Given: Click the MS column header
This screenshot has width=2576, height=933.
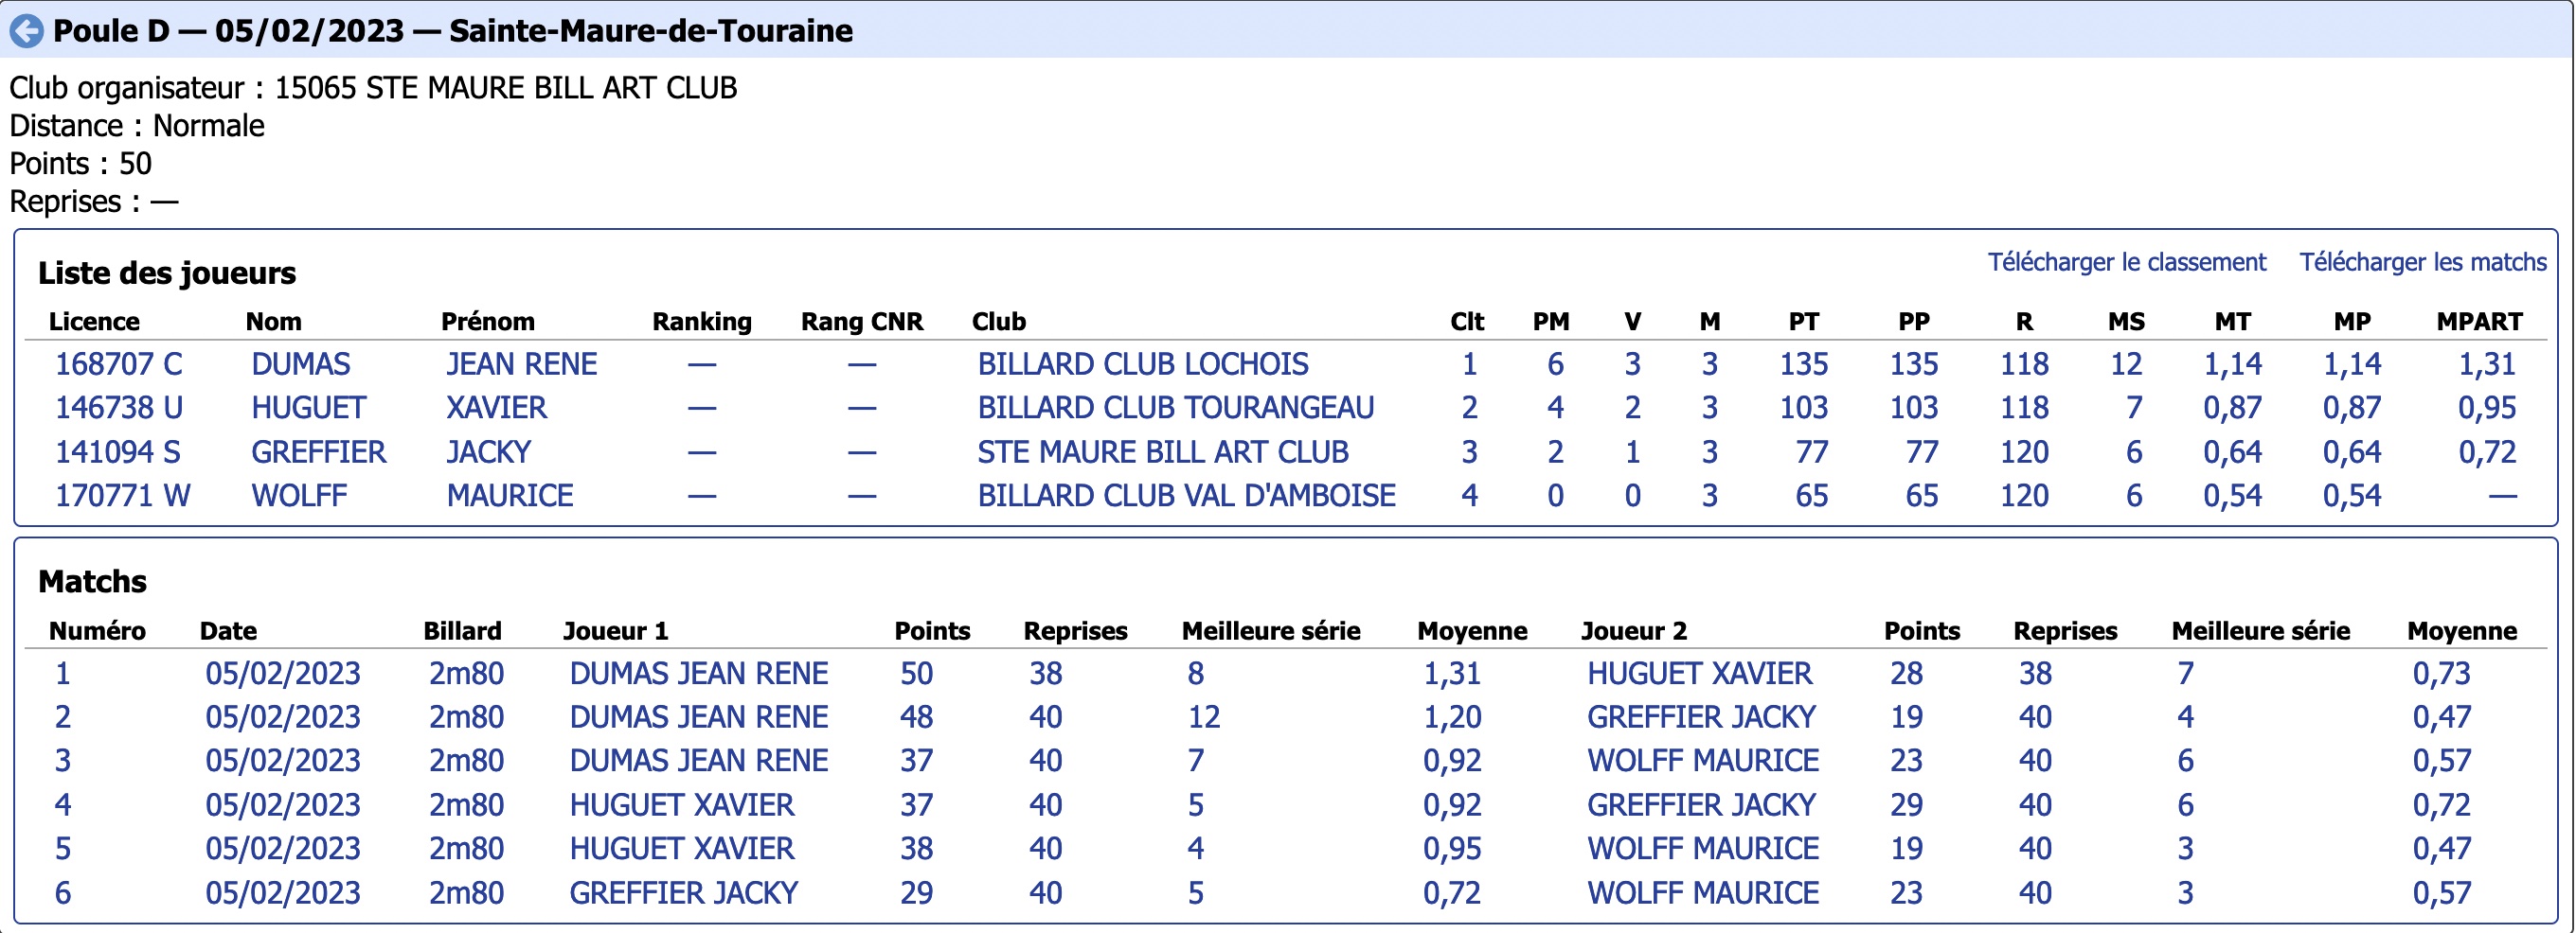Looking at the screenshot, I should point(2126,322).
